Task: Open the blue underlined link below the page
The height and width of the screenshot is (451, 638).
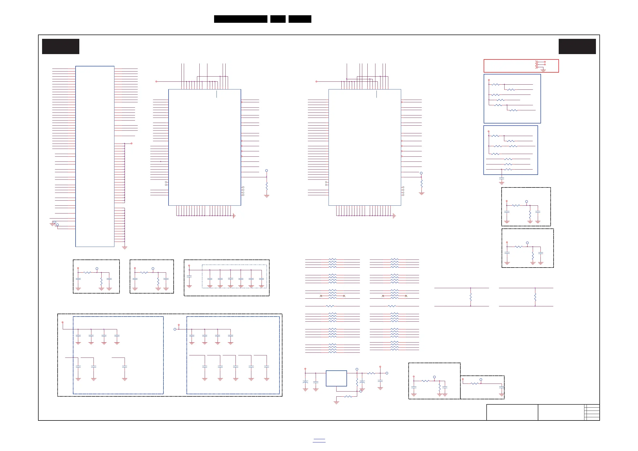Action: pyautogui.click(x=319, y=441)
